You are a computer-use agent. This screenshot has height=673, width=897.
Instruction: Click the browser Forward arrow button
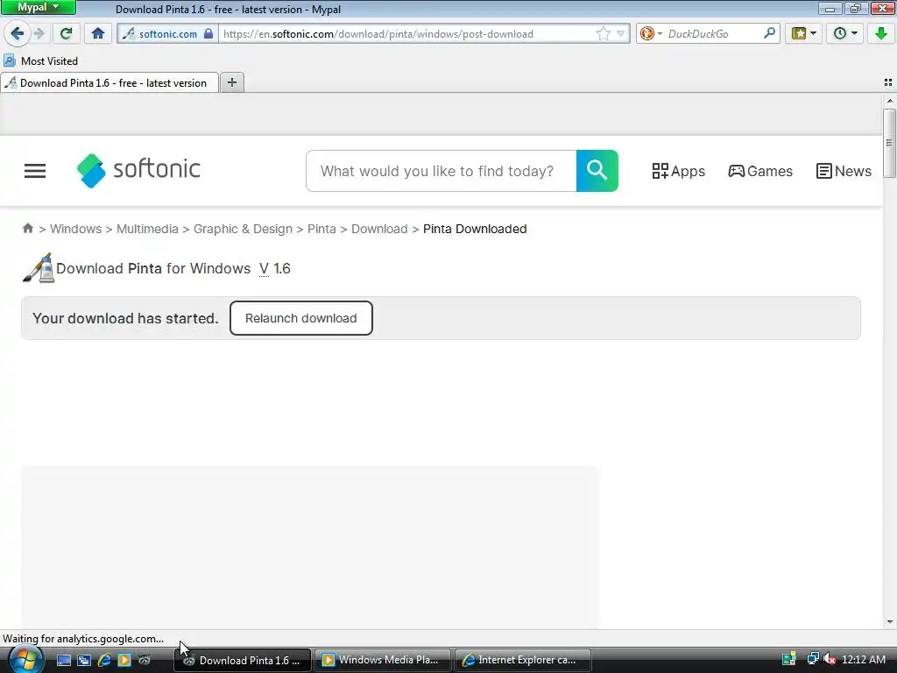pyautogui.click(x=39, y=33)
